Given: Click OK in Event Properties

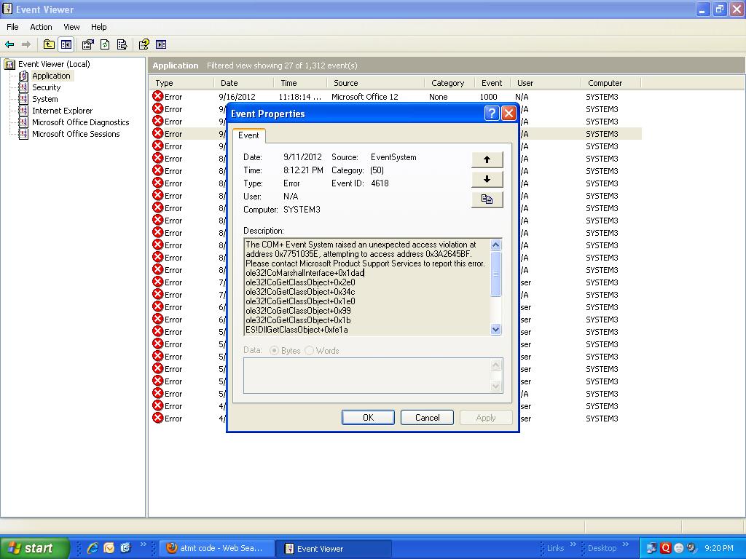Looking at the screenshot, I should tap(368, 417).
